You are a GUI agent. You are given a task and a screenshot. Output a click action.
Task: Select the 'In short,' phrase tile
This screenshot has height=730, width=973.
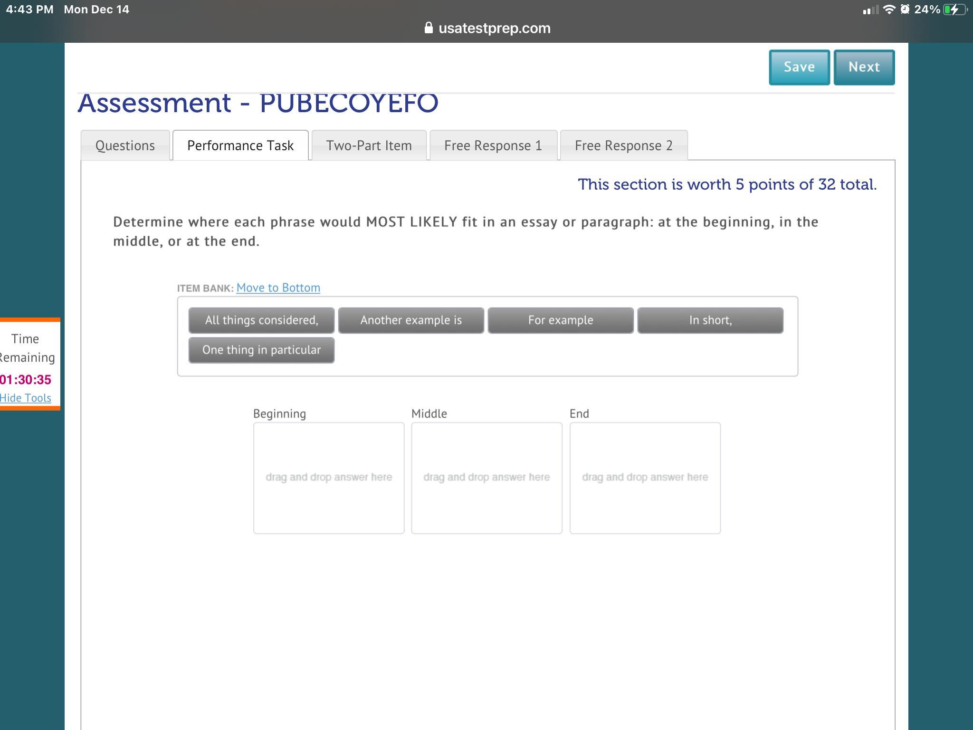point(710,320)
